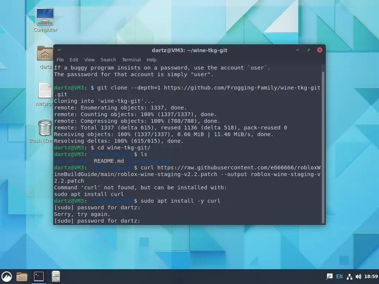Switch keyboard layout EN indicator

pos(339,277)
